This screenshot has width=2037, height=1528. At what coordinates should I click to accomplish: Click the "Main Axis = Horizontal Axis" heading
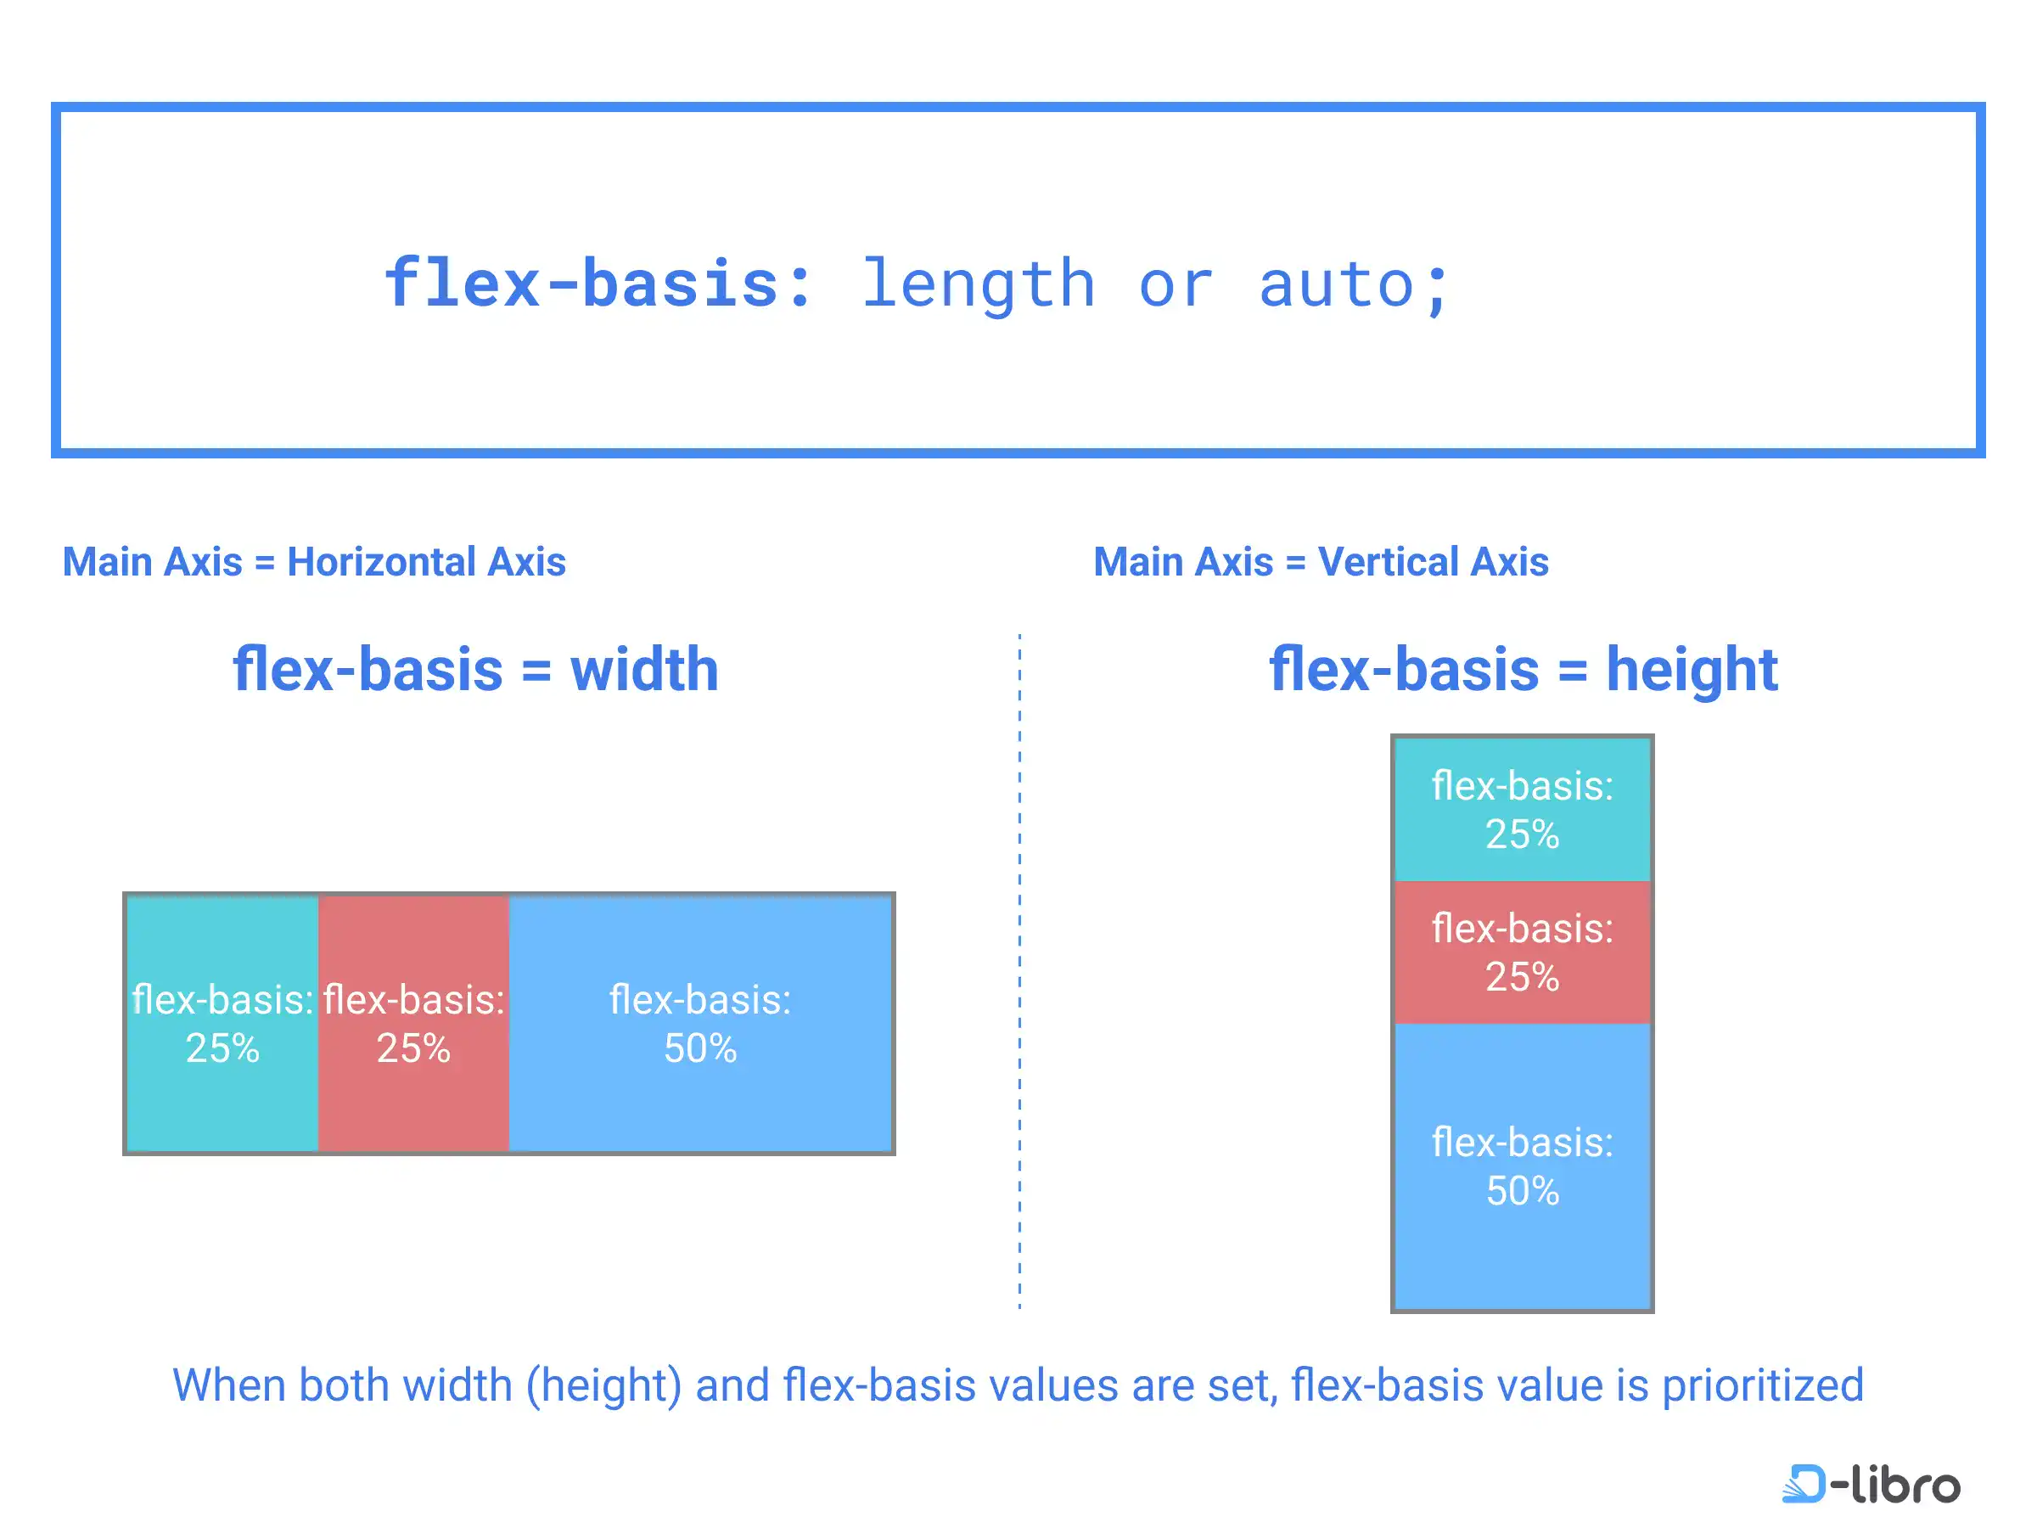(314, 562)
